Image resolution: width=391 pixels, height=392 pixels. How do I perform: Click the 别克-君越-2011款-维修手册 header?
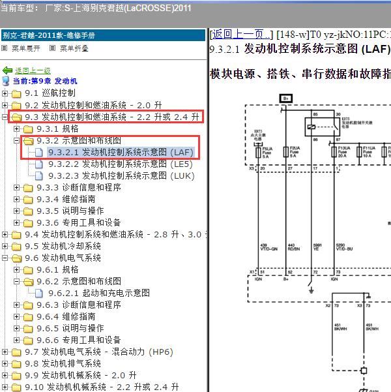click(103, 35)
